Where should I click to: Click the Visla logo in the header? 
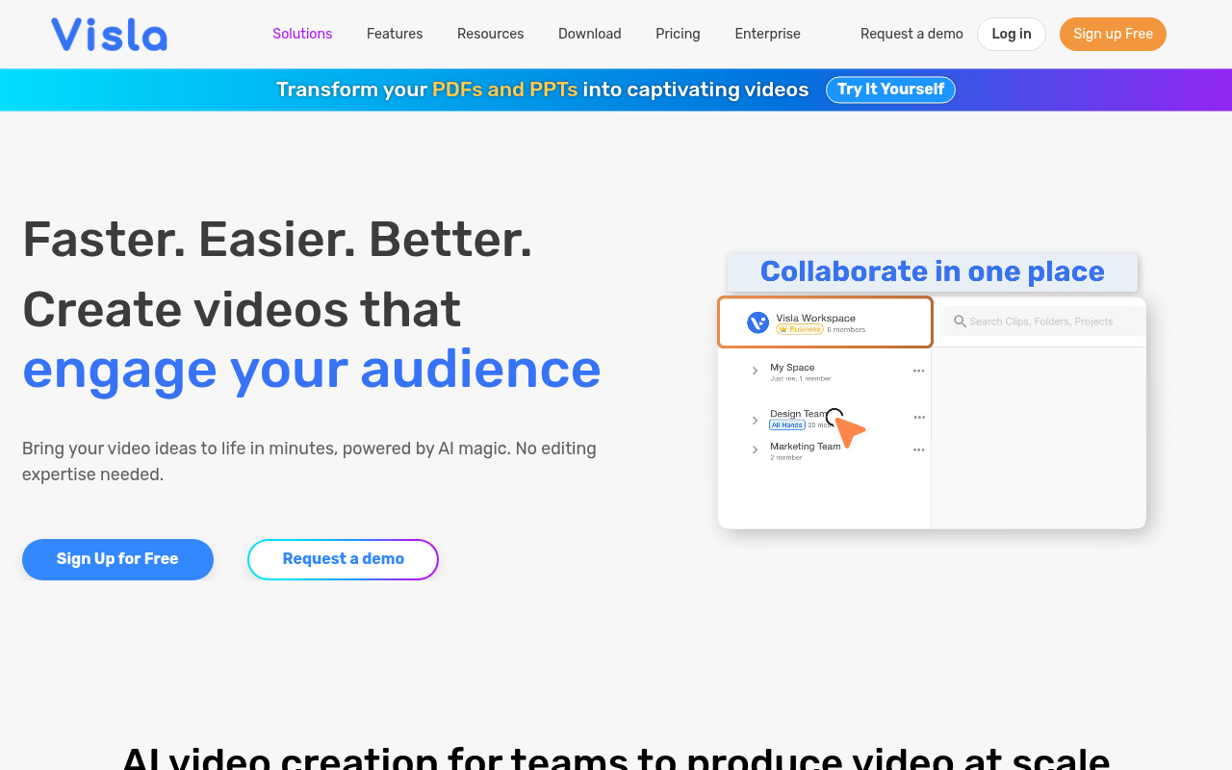108,34
